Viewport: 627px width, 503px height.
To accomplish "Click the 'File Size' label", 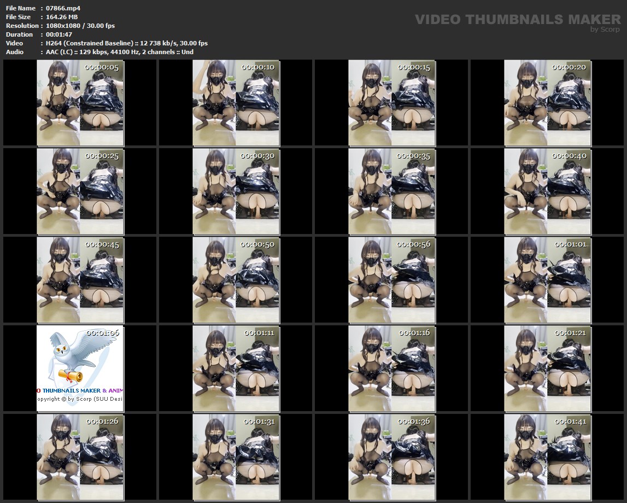I will tap(18, 17).
